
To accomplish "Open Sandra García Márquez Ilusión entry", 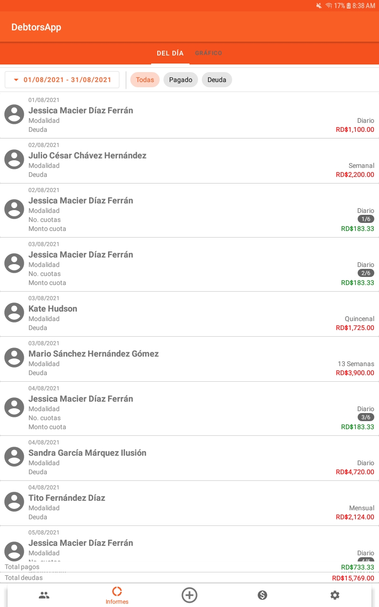I will click(189, 458).
